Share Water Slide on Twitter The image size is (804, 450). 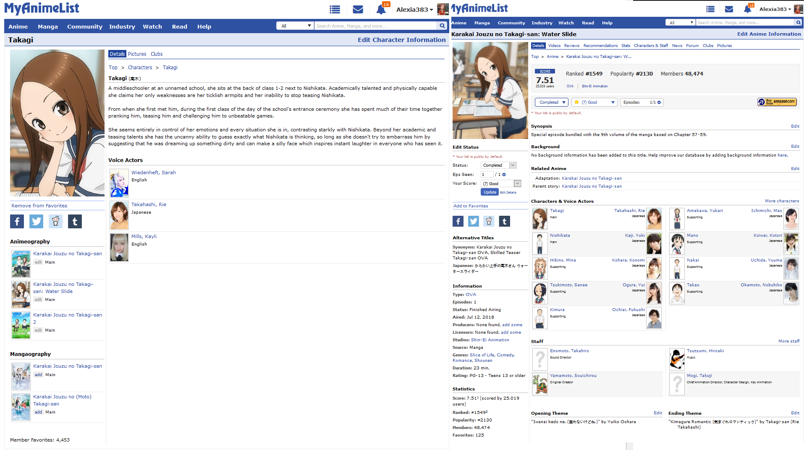pos(474,221)
